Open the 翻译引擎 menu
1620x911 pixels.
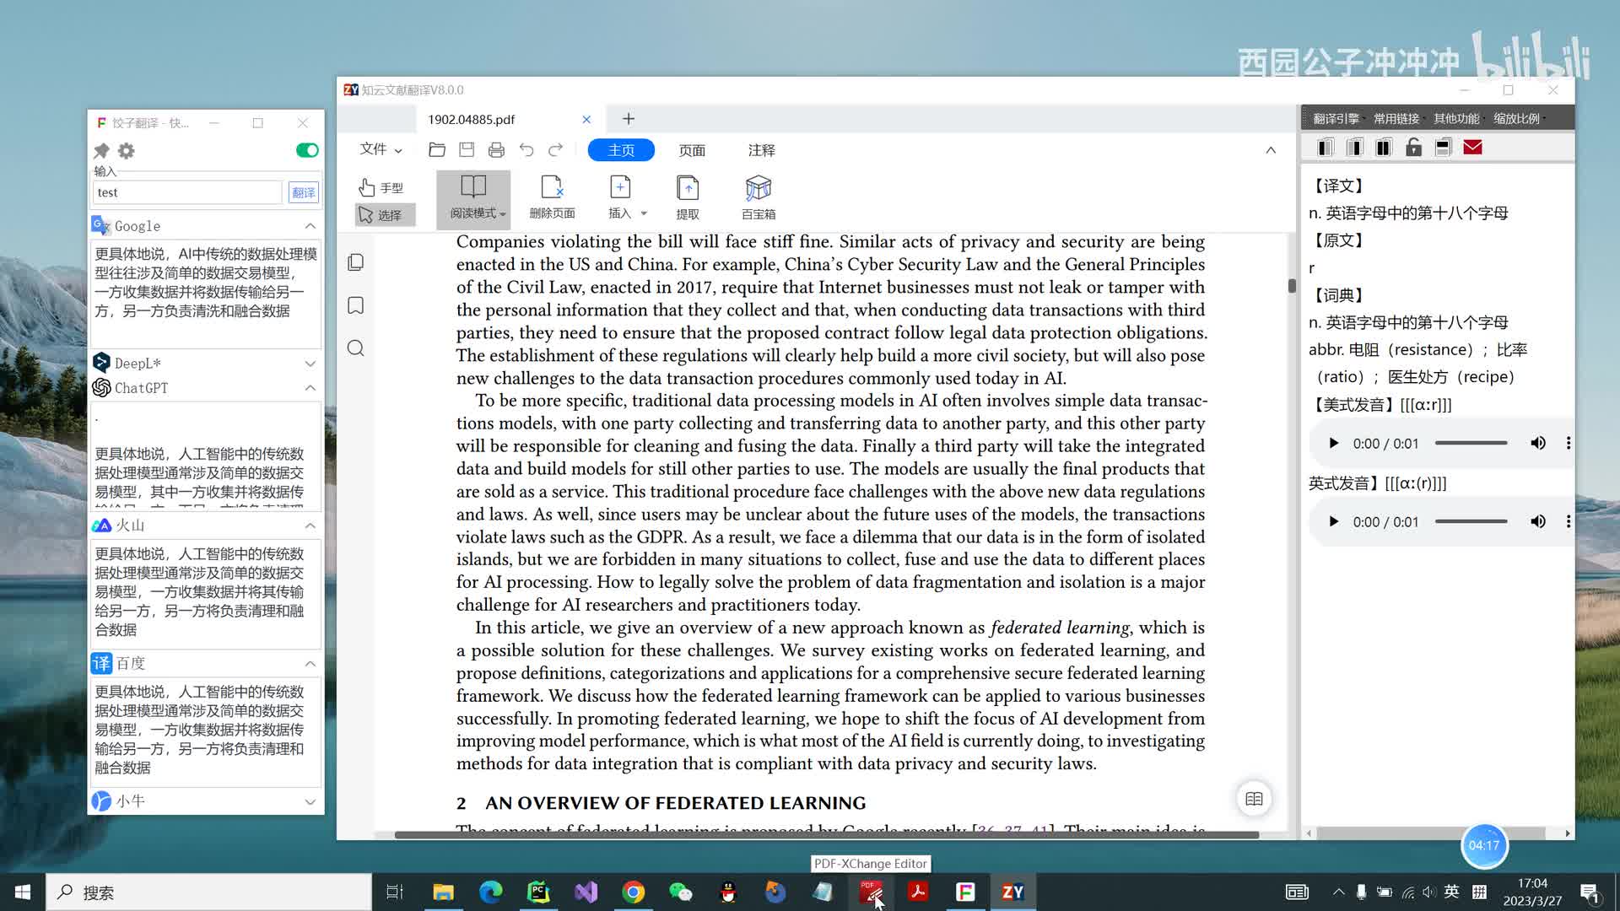point(1335,118)
